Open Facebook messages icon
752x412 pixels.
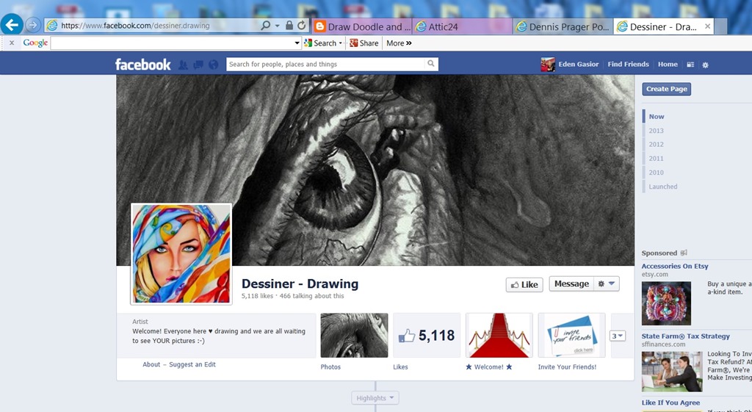pyautogui.click(x=198, y=65)
